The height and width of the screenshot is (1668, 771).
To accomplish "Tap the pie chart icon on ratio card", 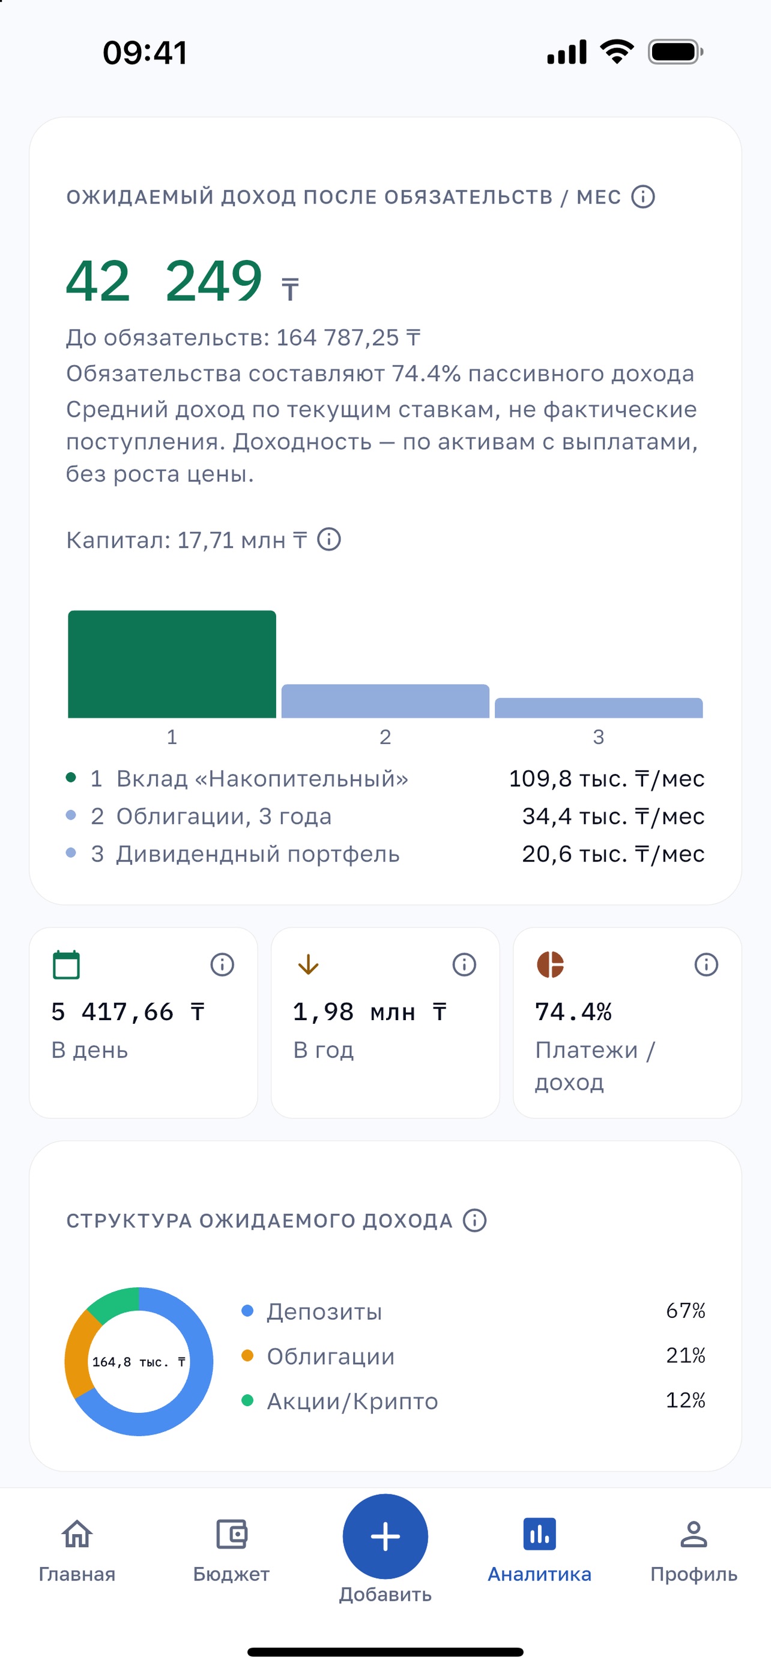I will pos(550,964).
